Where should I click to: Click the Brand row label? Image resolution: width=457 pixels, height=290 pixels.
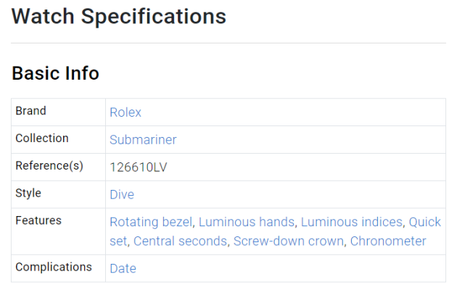31,111
